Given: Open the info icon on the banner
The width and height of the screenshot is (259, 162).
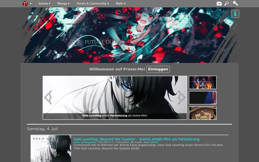Looking at the screenshot, I should click(x=235, y=14).
